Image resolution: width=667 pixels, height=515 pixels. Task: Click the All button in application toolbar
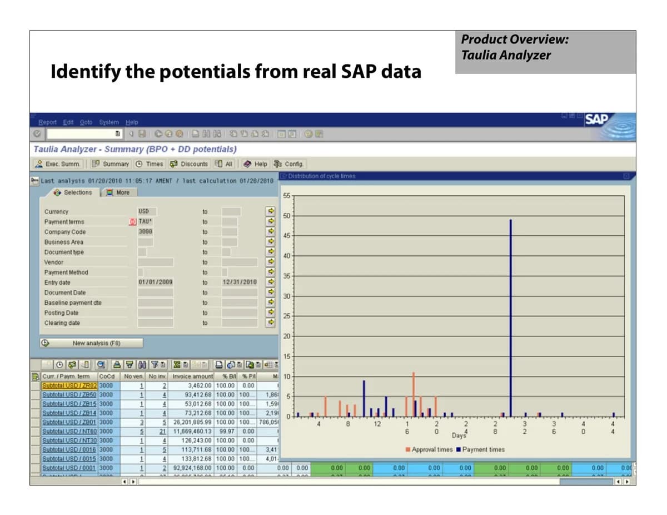click(223, 164)
